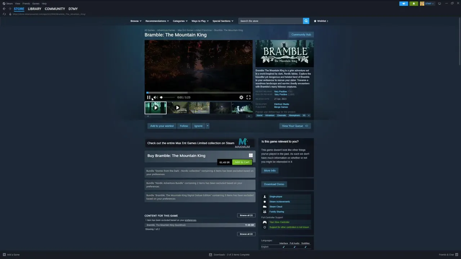
Task: Click the Steam Cloud feature icon
Action: tap(265, 207)
